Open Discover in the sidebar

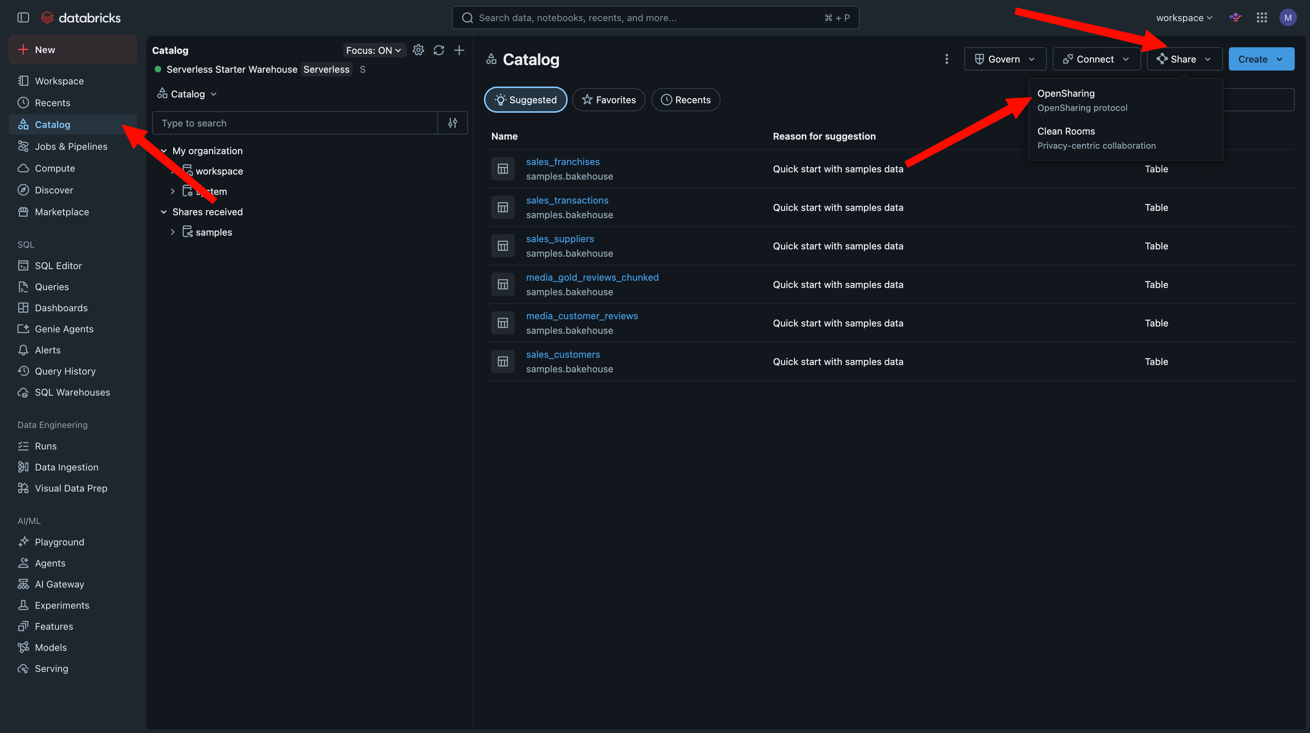(73, 190)
